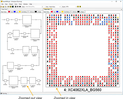123x99 pixels.
Task: Select device 14 BYPASS box
Action: click(5, 80)
